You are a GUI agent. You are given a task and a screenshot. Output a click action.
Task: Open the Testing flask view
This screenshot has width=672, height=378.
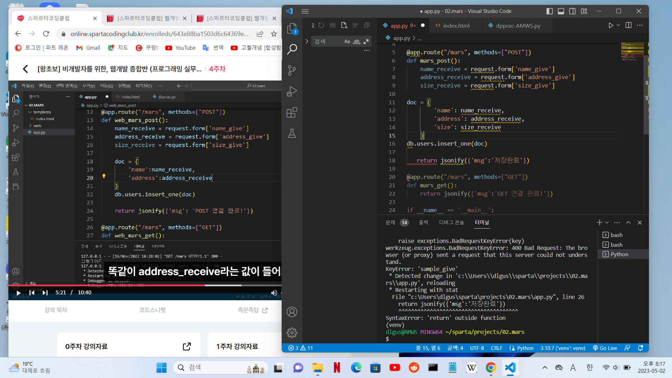click(292, 133)
